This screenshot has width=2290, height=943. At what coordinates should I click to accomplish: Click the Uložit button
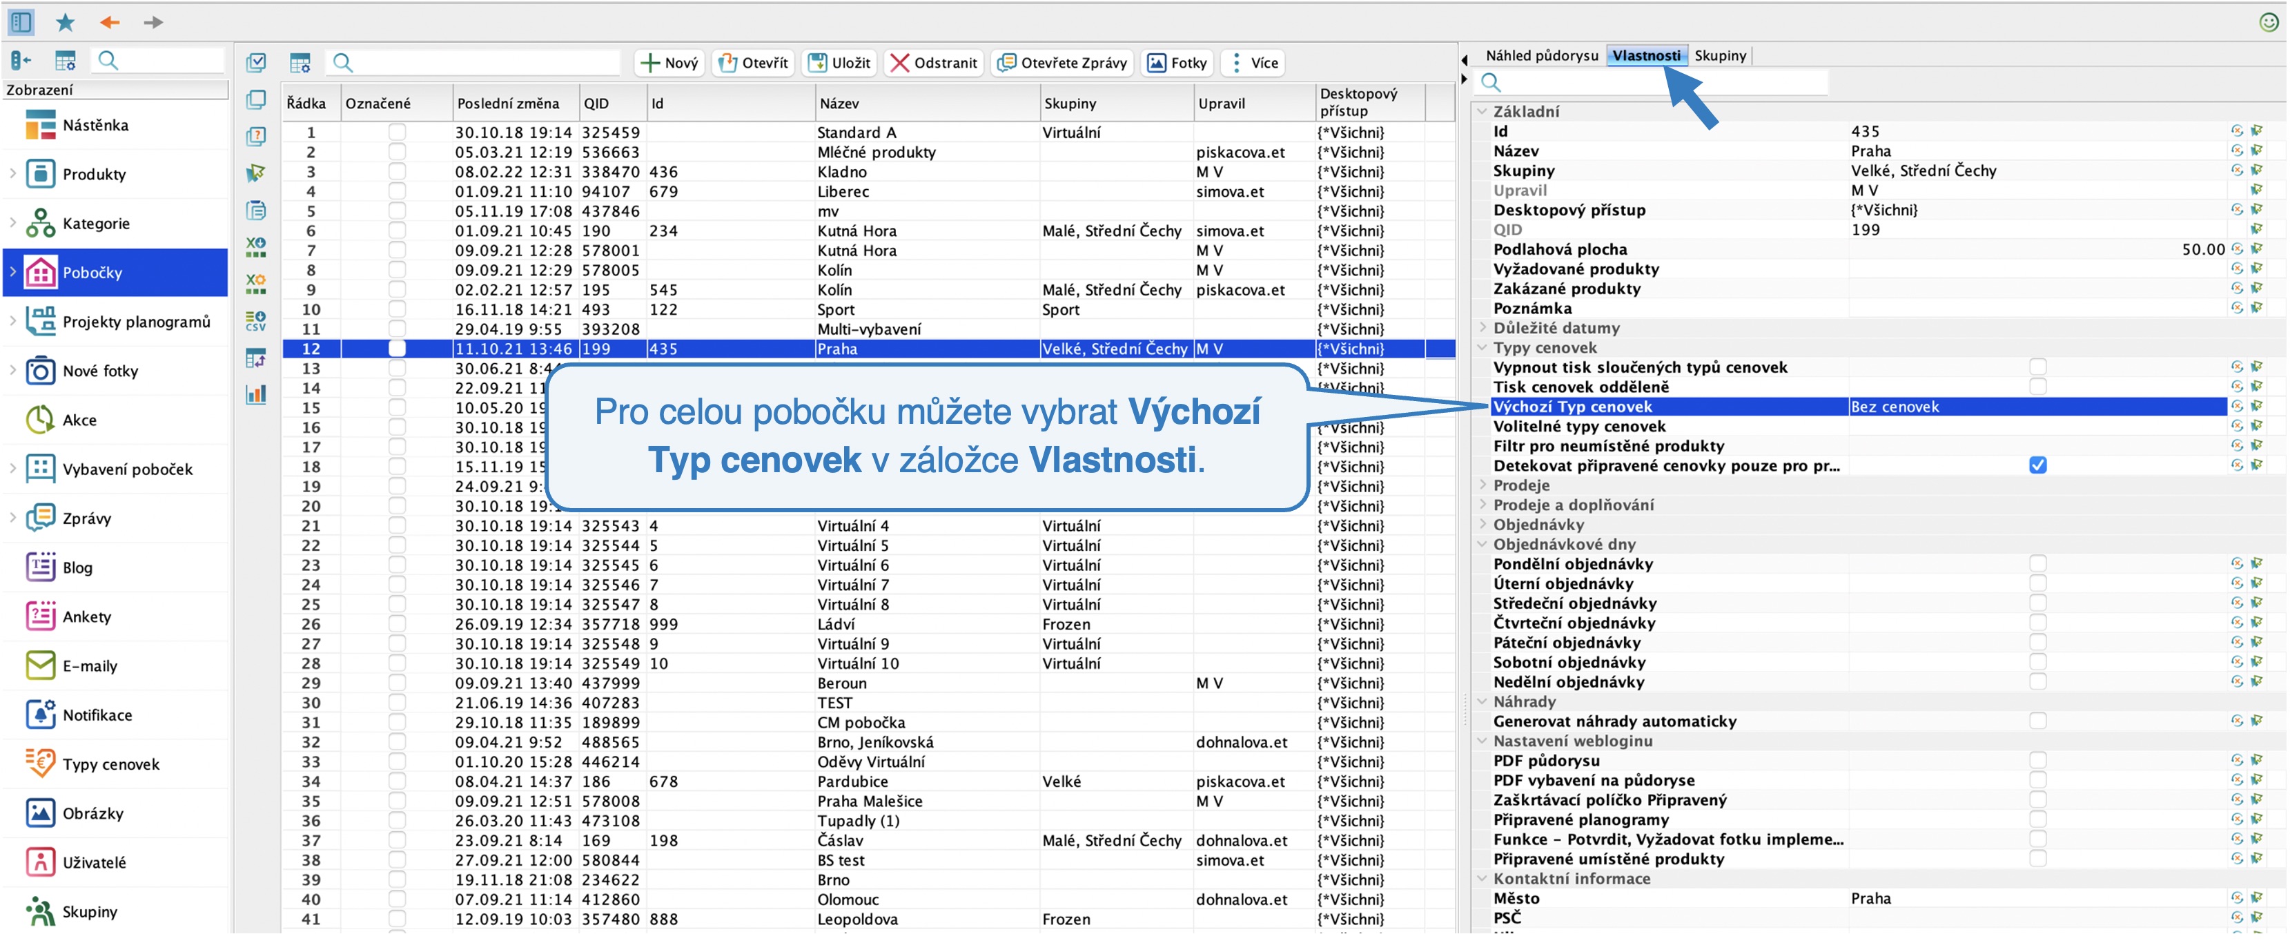tap(839, 62)
